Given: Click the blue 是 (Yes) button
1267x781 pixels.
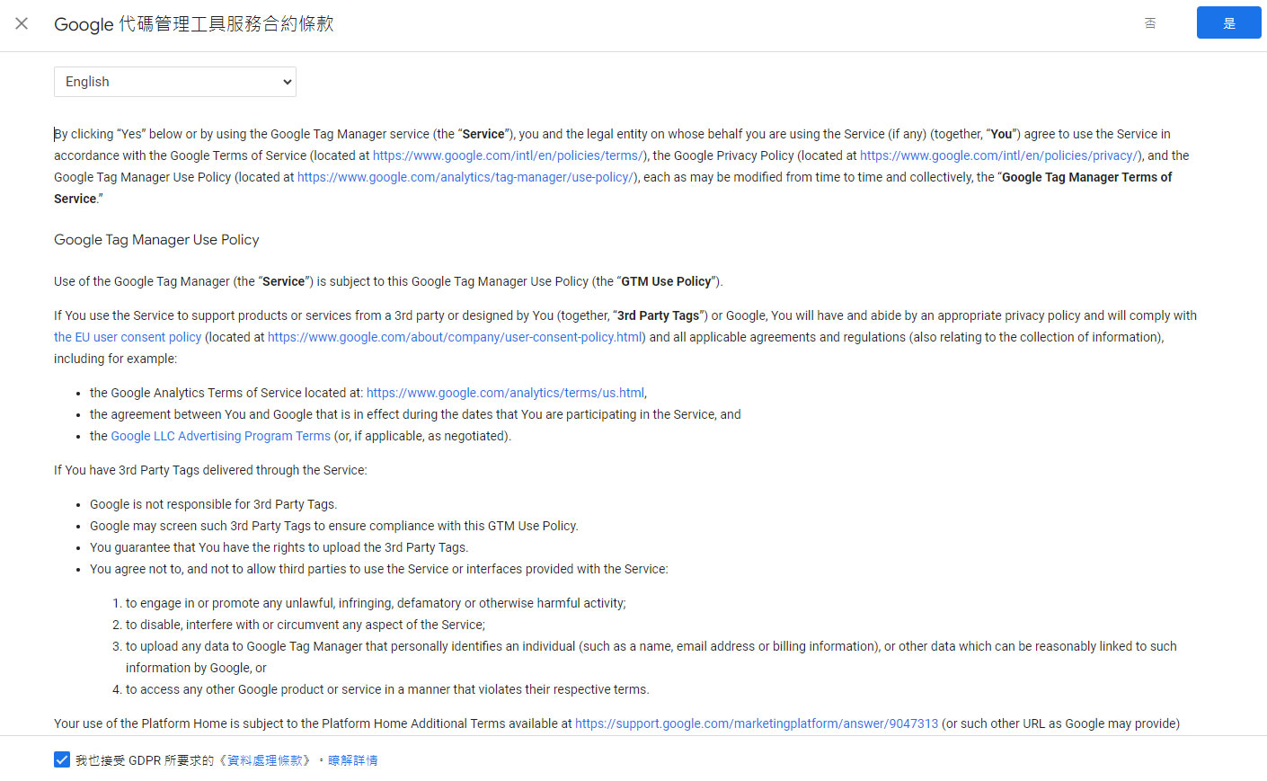Looking at the screenshot, I should [x=1228, y=23].
